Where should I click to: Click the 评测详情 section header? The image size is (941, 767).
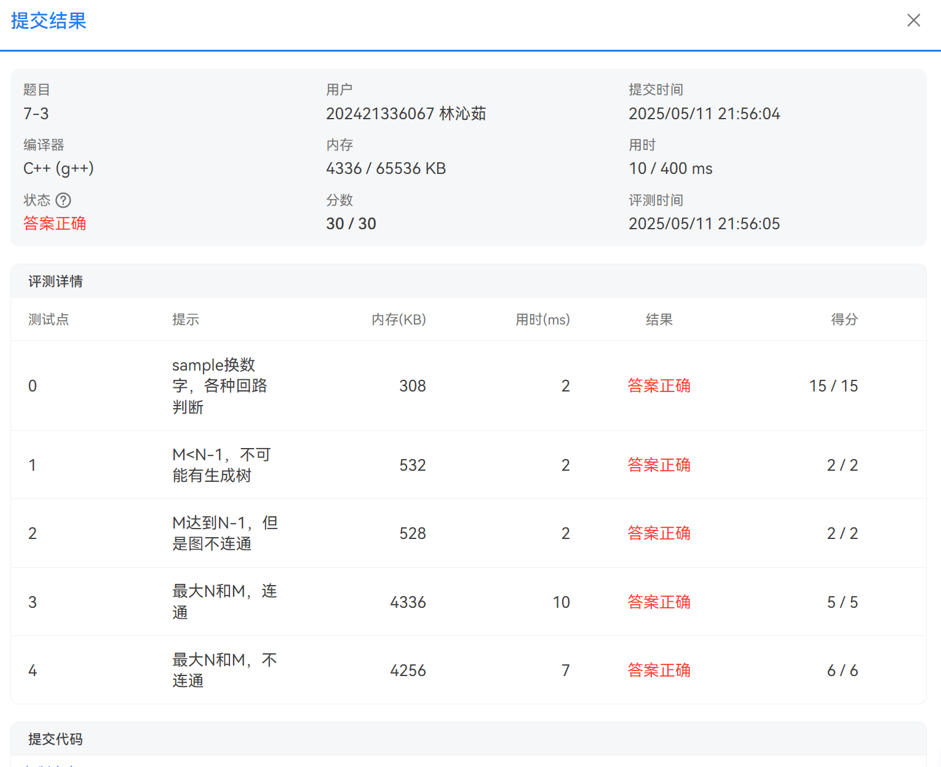click(55, 281)
